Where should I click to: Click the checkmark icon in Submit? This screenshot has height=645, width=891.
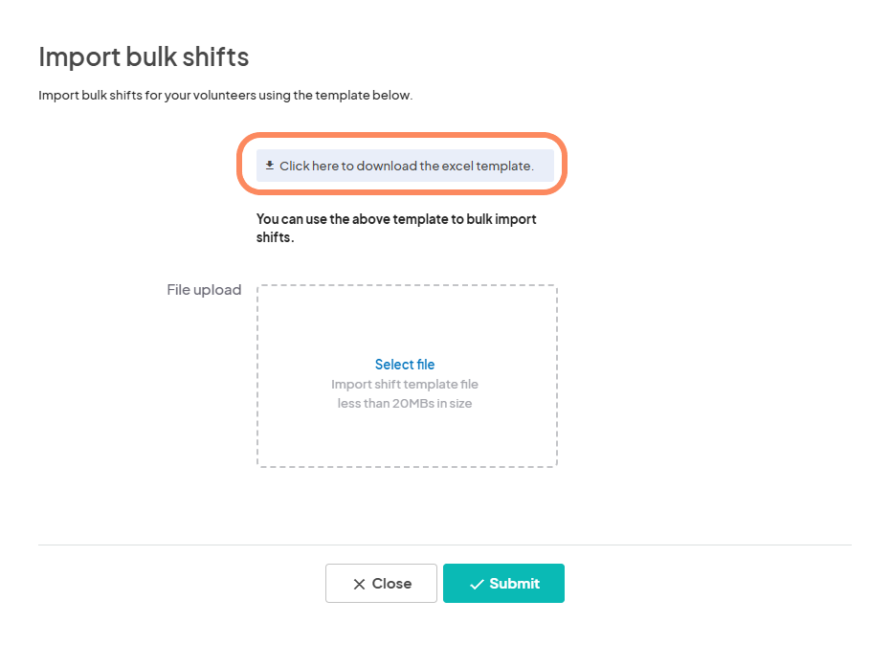(477, 584)
